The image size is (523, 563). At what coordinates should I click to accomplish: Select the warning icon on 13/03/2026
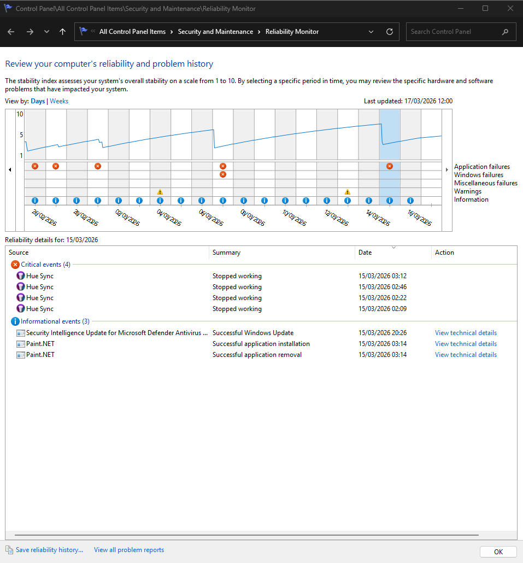click(348, 192)
